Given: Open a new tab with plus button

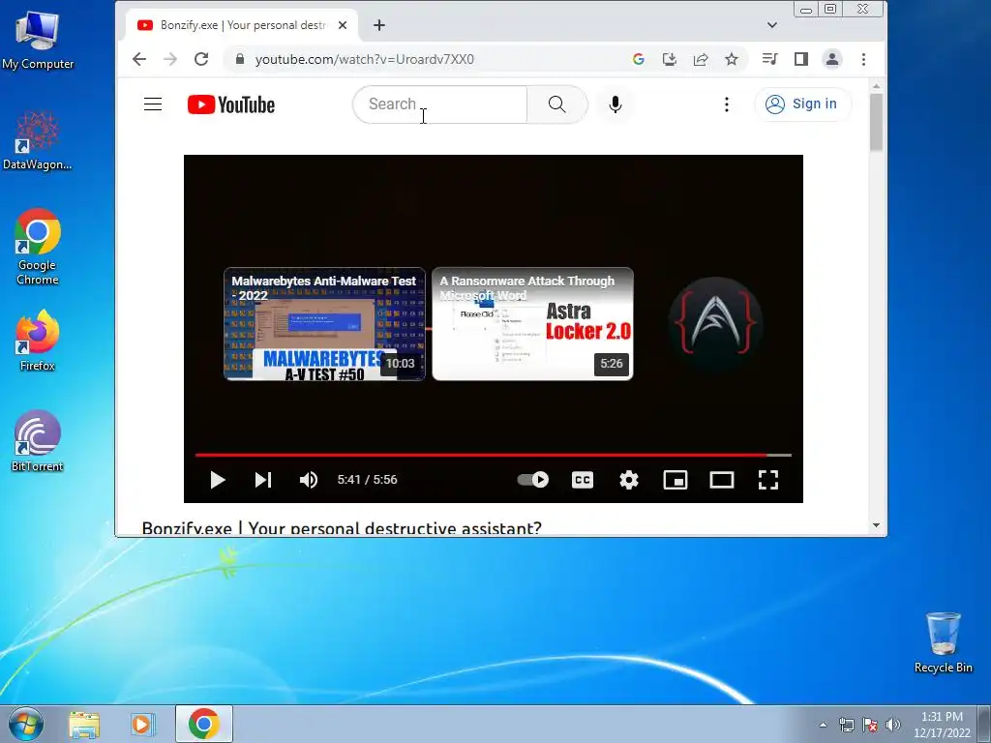Looking at the screenshot, I should click(x=379, y=25).
